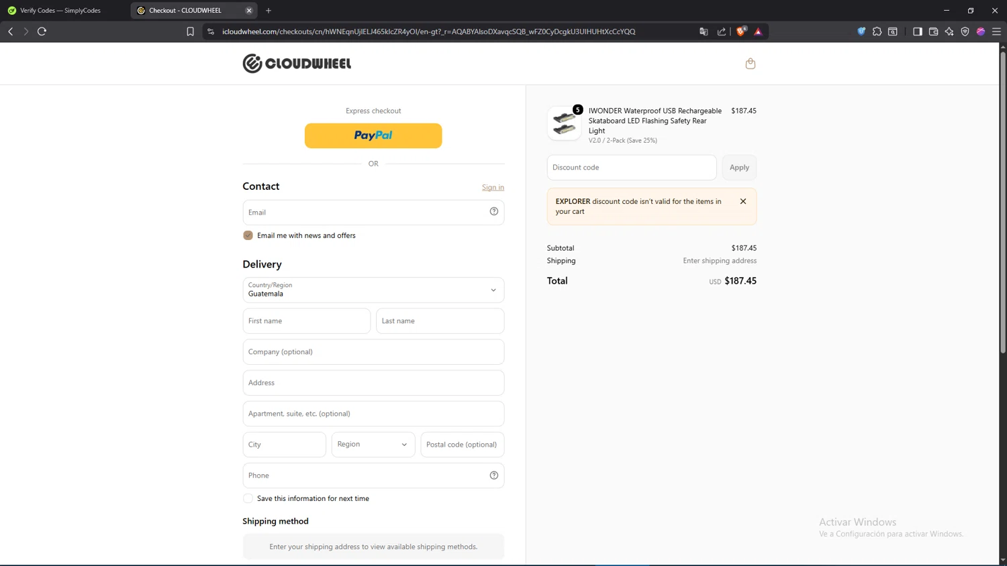The image size is (1007, 566).
Task: Open a new browser tab
Action: [x=269, y=11]
